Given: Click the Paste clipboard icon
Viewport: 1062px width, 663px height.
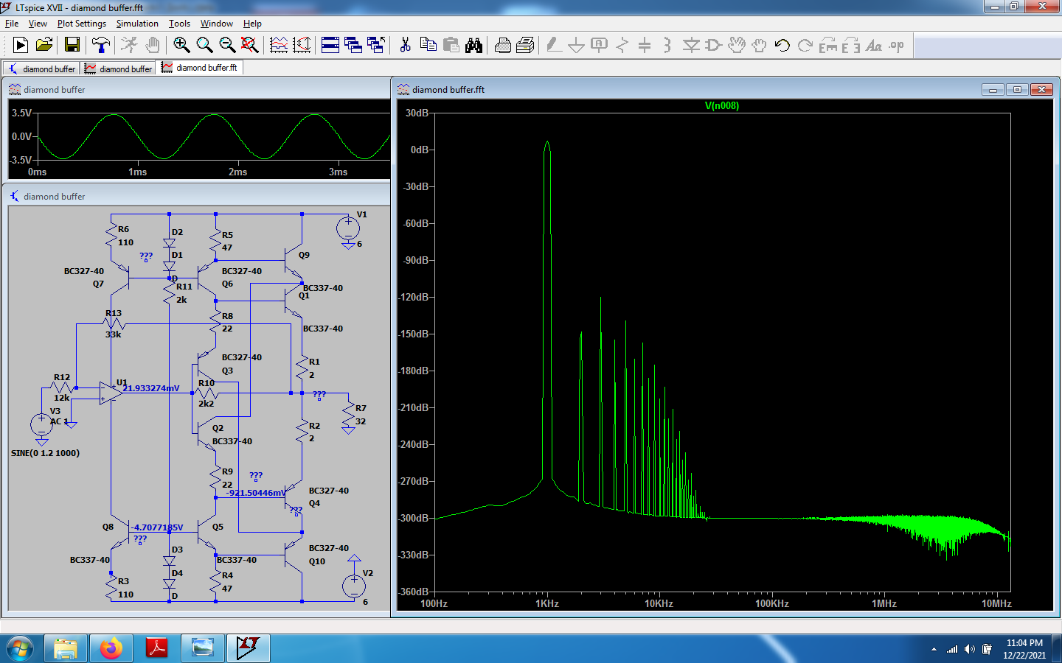Looking at the screenshot, I should [451, 46].
